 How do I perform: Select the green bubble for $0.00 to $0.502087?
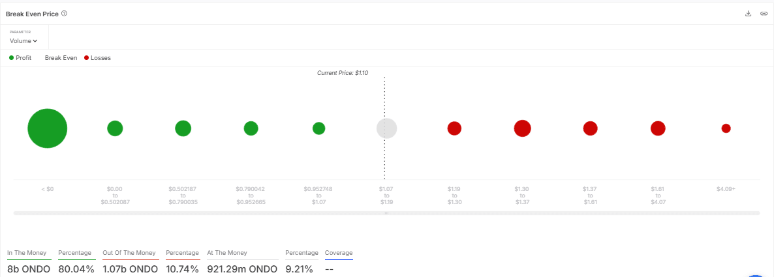pos(115,128)
